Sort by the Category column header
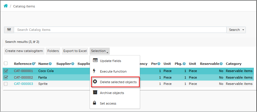 tap(233, 64)
